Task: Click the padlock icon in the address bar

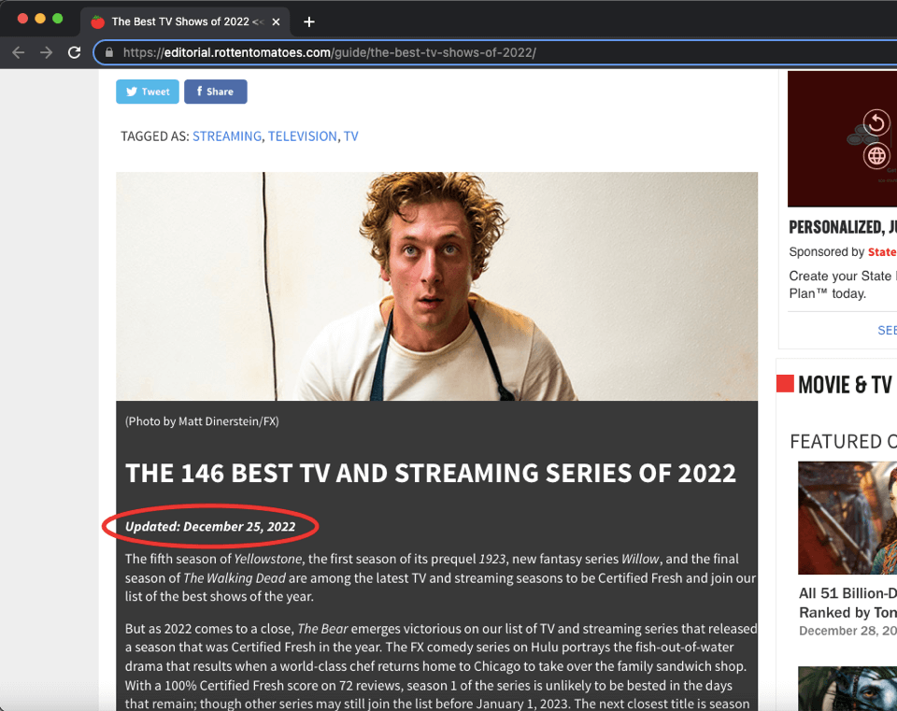Action: [109, 52]
